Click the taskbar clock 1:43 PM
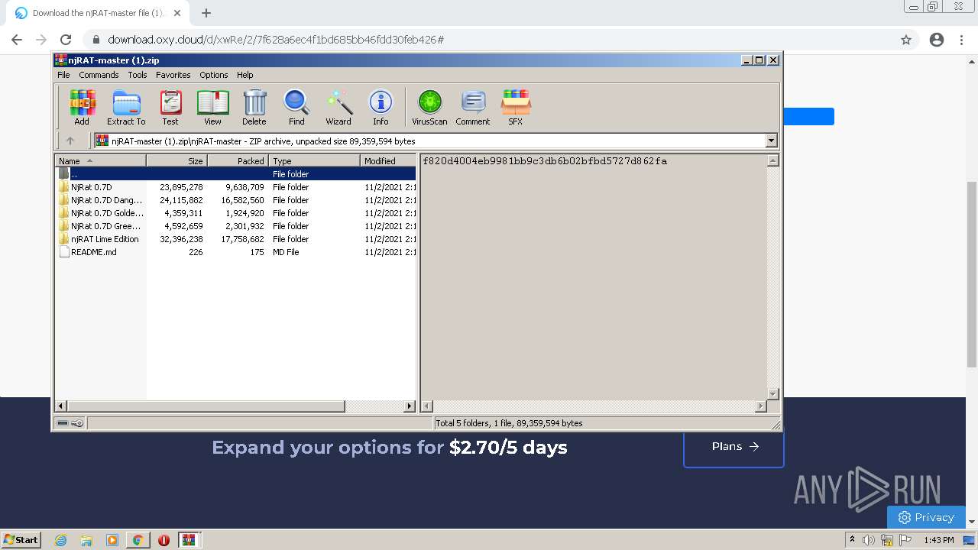Viewport: 978px width, 550px height. tap(938, 540)
